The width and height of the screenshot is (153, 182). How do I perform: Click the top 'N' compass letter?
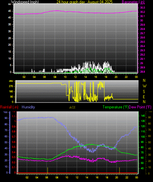coord(144,80)
